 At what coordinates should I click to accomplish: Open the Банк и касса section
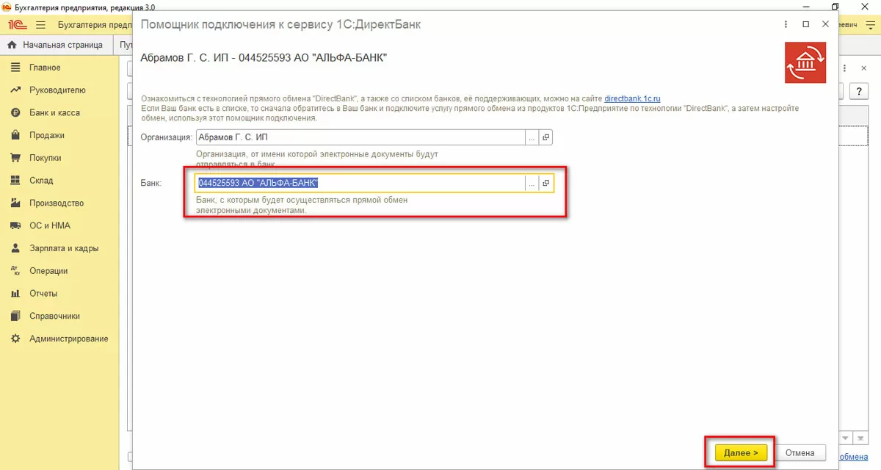pyautogui.click(x=54, y=113)
